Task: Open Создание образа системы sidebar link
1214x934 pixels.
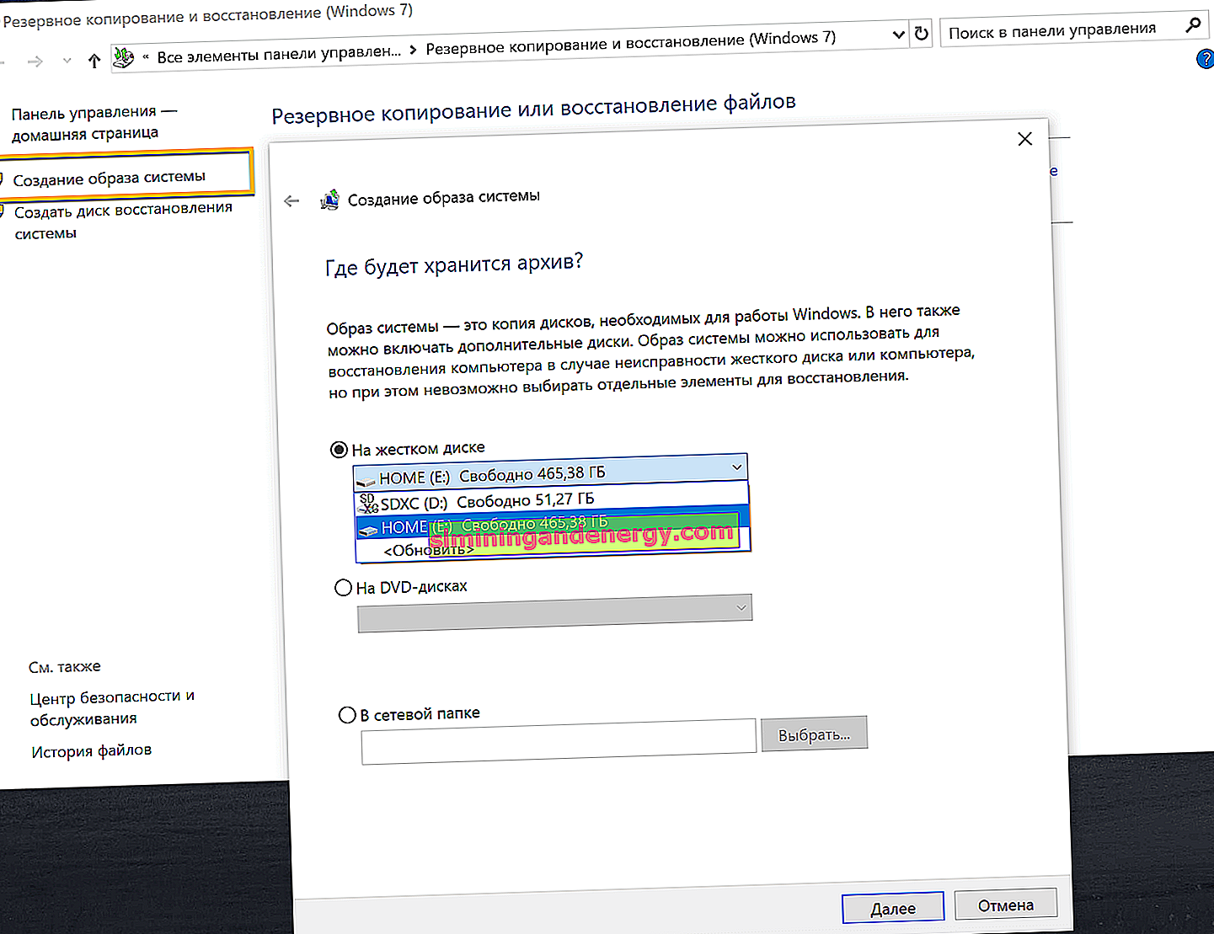Action: pos(110,178)
